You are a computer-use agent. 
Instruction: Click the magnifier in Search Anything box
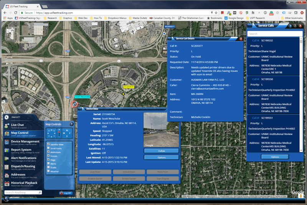[40, 192]
